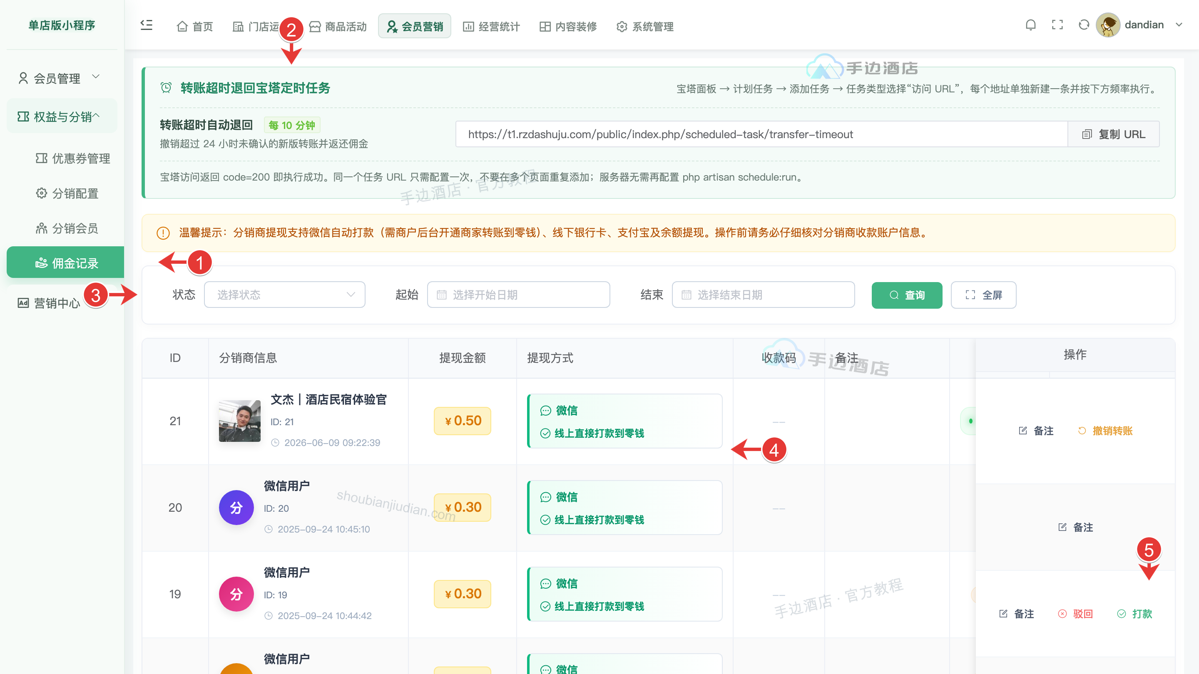Click the check icon before 线上直接打款到零钱 in row 20
This screenshot has width=1199, height=674.
545,520
